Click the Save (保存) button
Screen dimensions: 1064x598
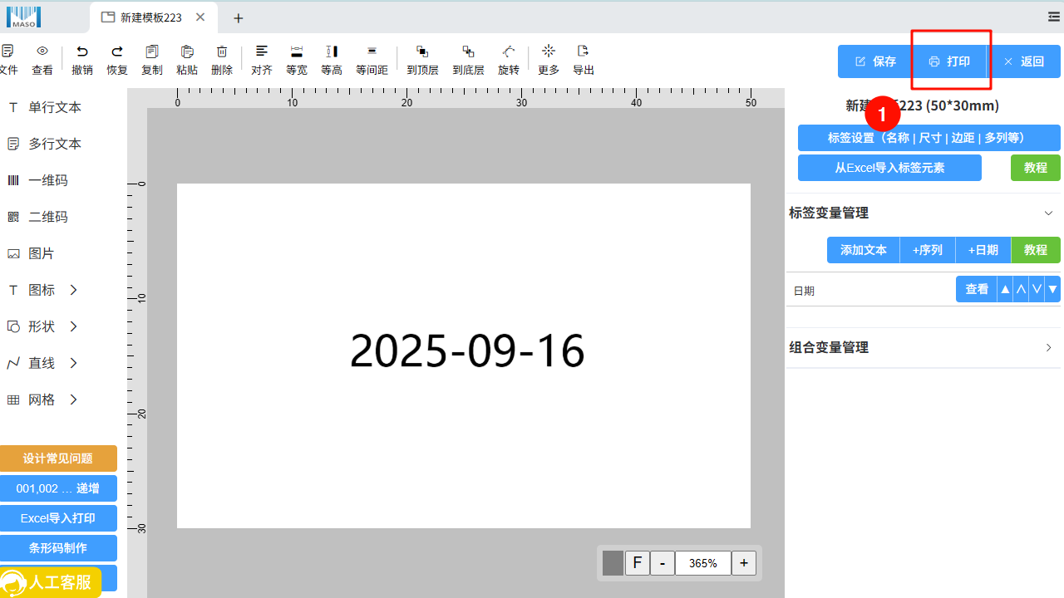tap(875, 61)
